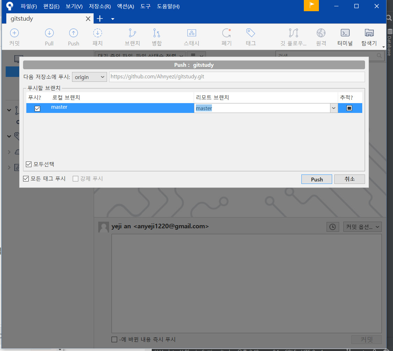Open the 탐색기 (Explorer) tool

coord(369,37)
